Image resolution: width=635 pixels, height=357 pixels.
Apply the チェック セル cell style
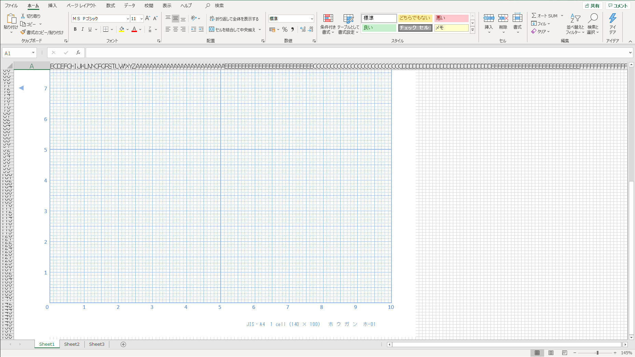415,28
